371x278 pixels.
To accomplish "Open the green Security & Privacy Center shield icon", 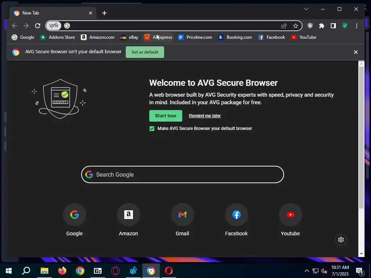I will 345,26.
